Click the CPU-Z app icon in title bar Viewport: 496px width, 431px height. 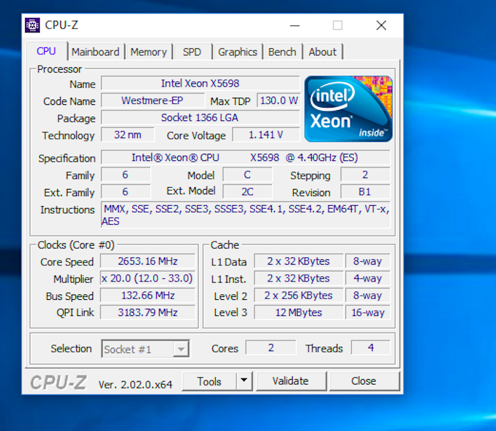32,25
